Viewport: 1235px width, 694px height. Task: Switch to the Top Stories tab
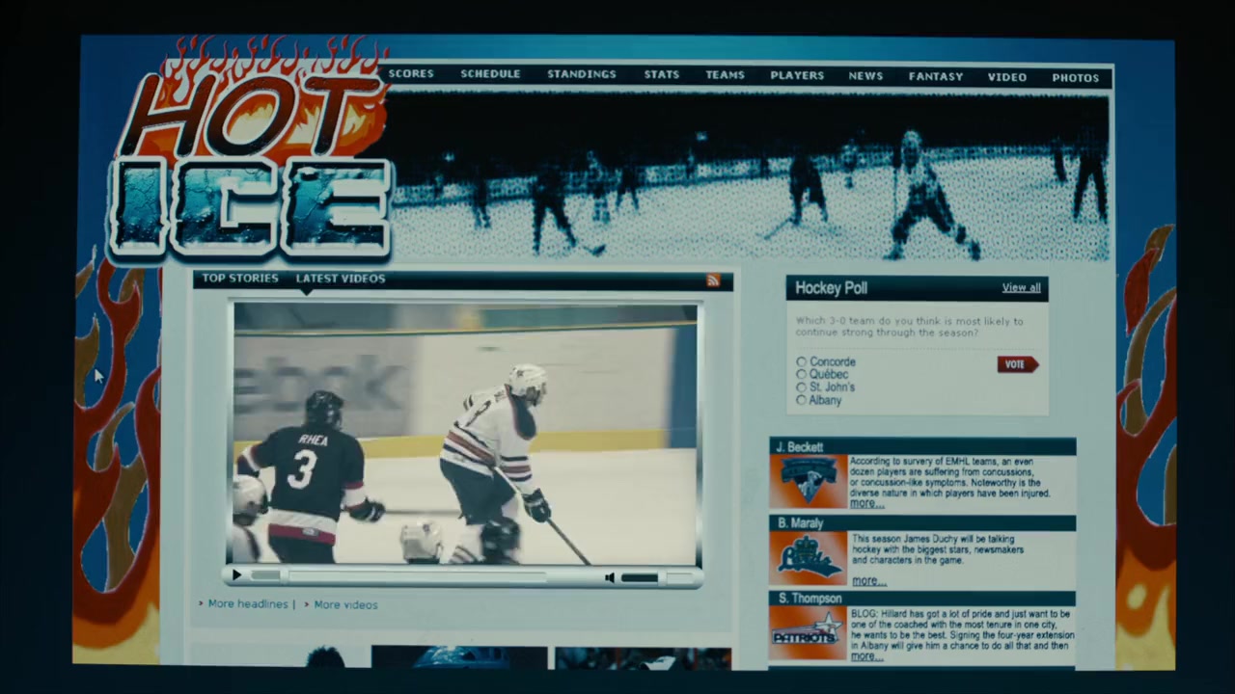coord(240,279)
